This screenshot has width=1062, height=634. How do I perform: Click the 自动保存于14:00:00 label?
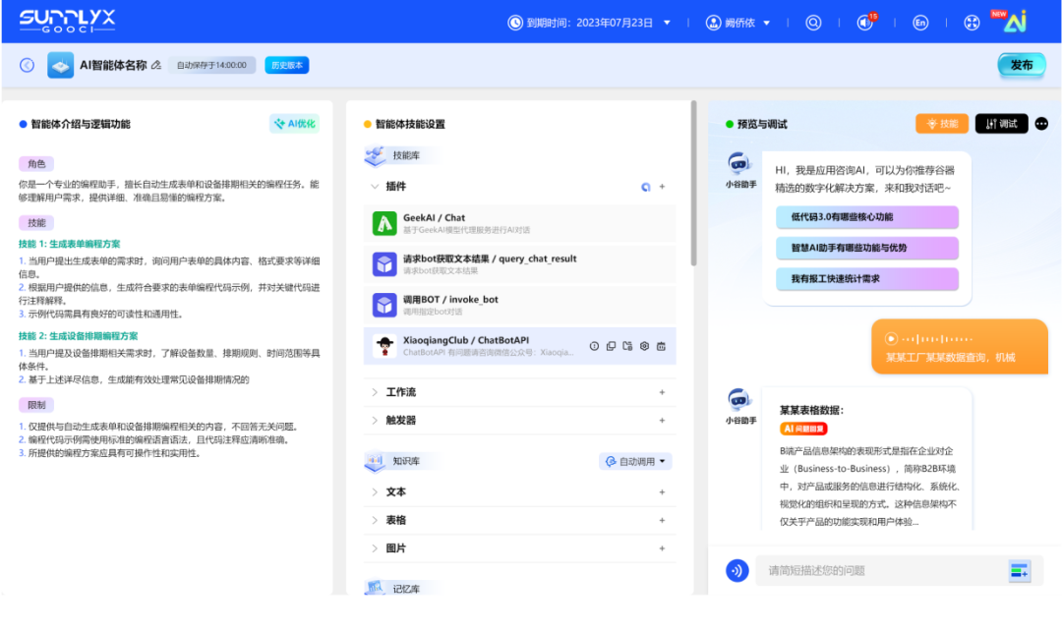point(211,65)
